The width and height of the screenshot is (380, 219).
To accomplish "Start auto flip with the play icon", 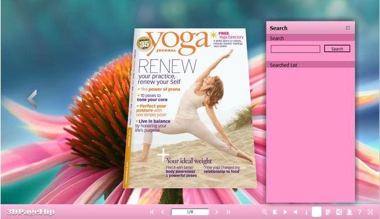I will pos(285,212).
